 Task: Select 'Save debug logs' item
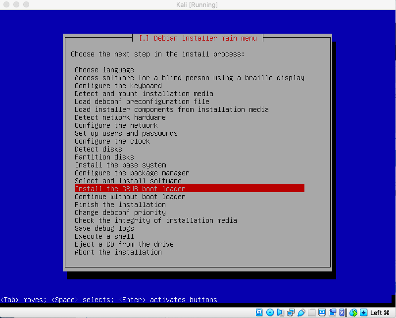click(104, 228)
